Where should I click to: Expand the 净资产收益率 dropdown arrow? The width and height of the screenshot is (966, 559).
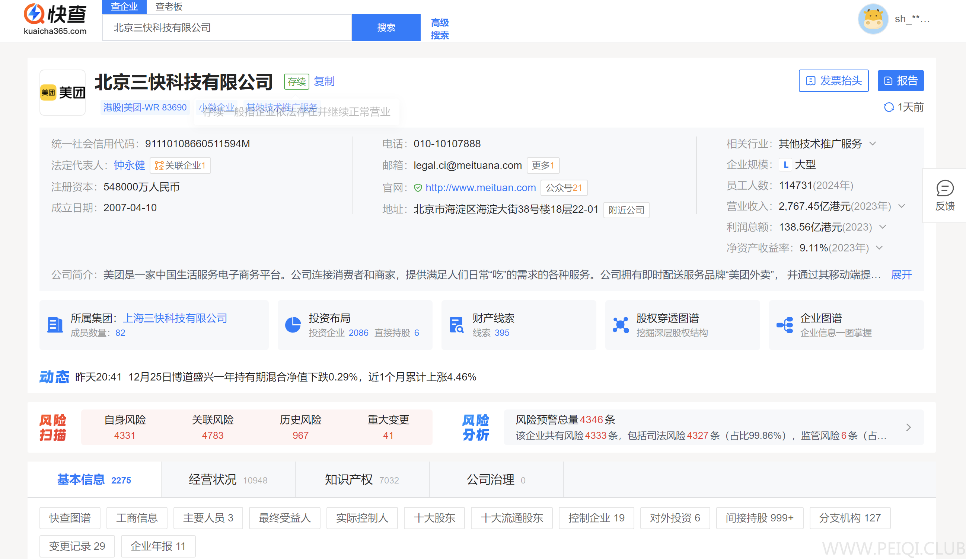point(879,248)
